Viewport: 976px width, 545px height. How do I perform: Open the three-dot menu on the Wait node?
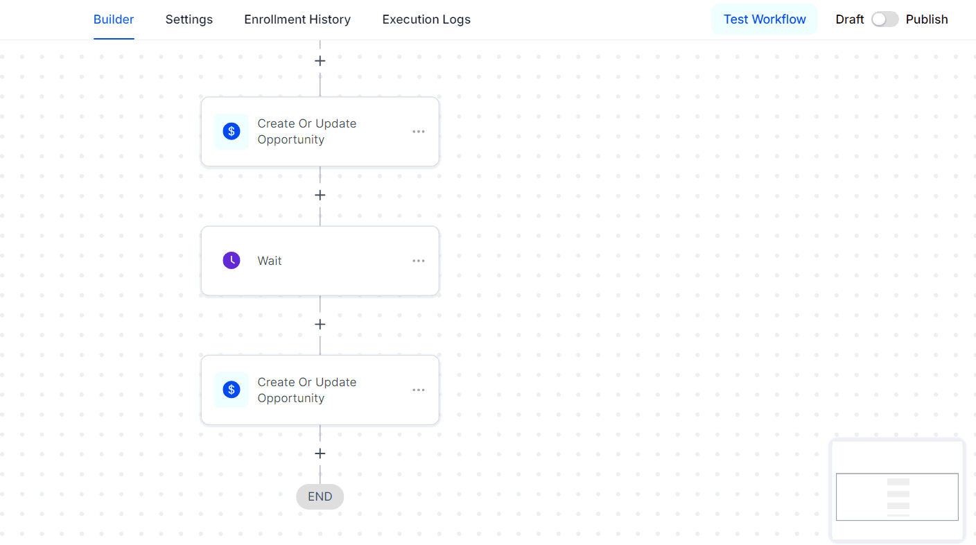tap(418, 260)
